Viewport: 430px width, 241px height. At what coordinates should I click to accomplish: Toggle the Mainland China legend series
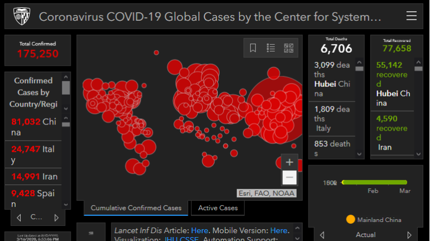tap(374, 220)
